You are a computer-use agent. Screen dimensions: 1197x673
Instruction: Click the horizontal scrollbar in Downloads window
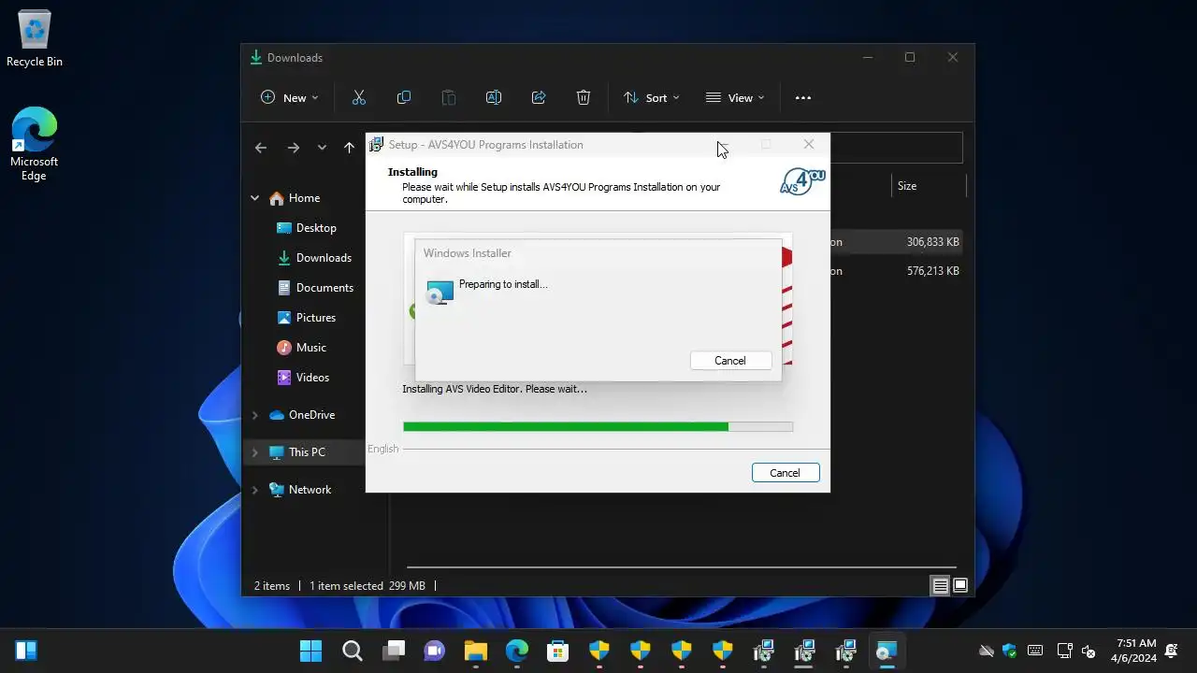pyautogui.click(x=681, y=566)
